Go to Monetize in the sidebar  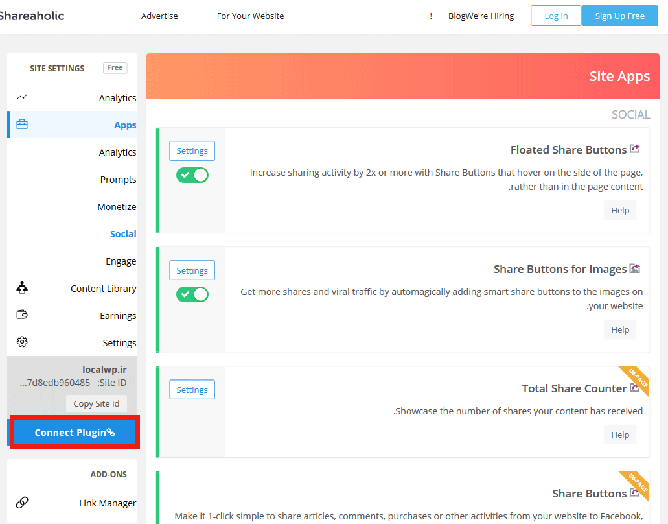click(x=117, y=207)
